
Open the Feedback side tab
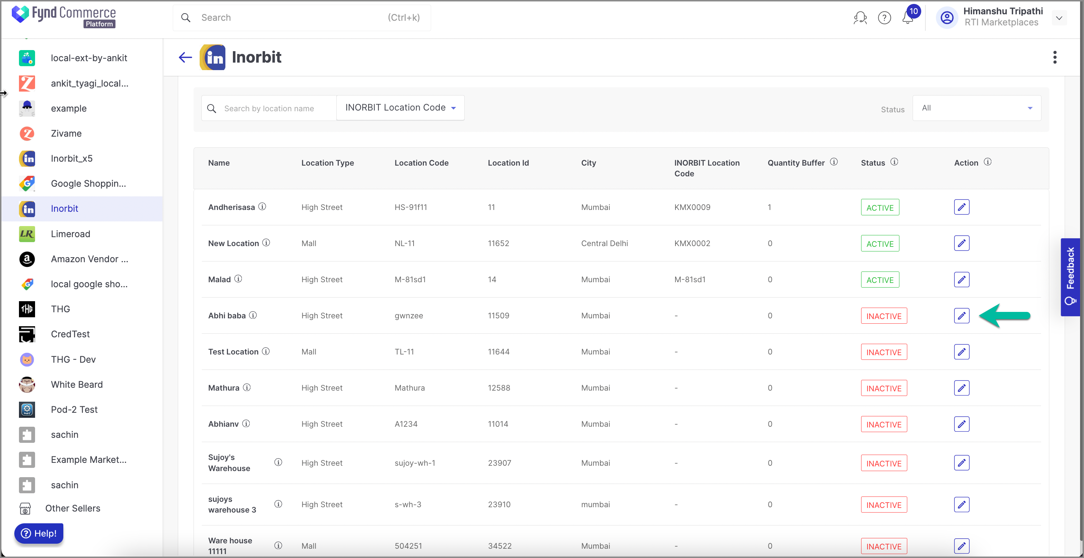coord(1070,277)
